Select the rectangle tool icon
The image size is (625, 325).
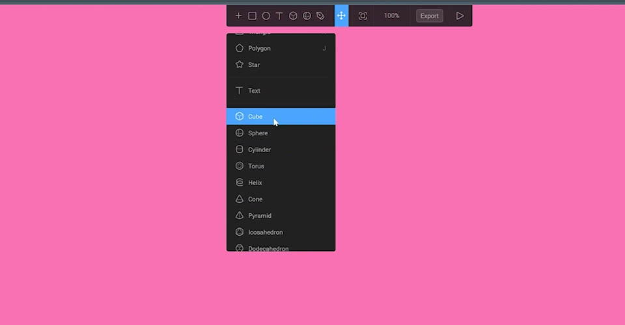point(253,16)
